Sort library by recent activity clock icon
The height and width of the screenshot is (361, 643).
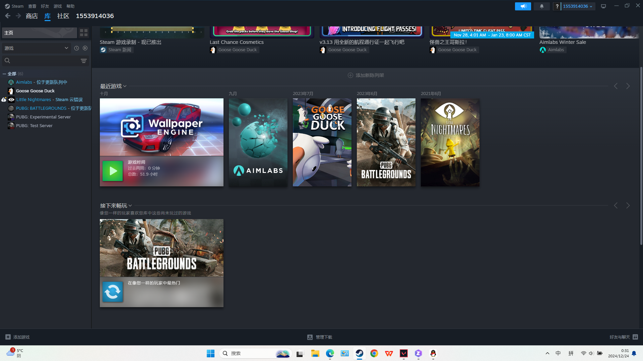click(x=76, y=48)
